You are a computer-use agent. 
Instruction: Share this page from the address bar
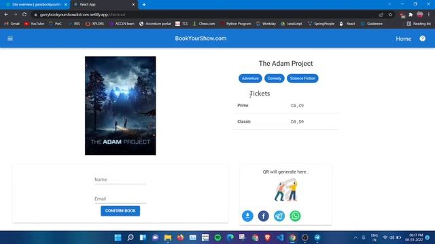coord(381,15)
